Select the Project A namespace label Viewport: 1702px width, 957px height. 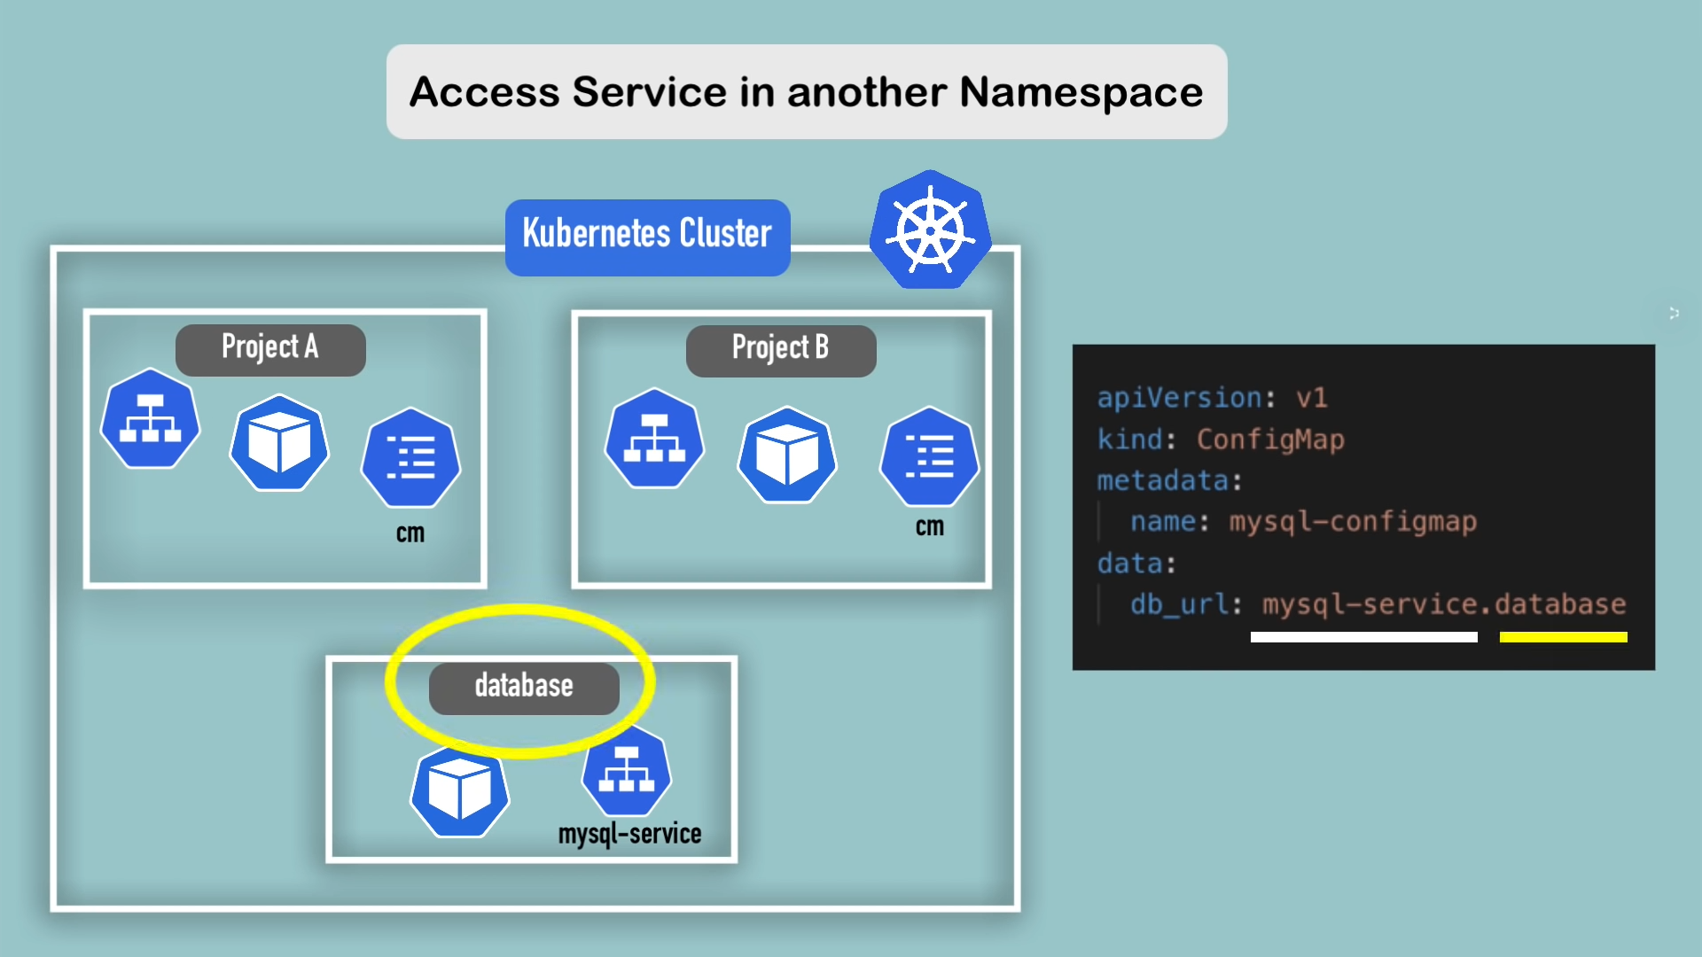click(270, 349)
